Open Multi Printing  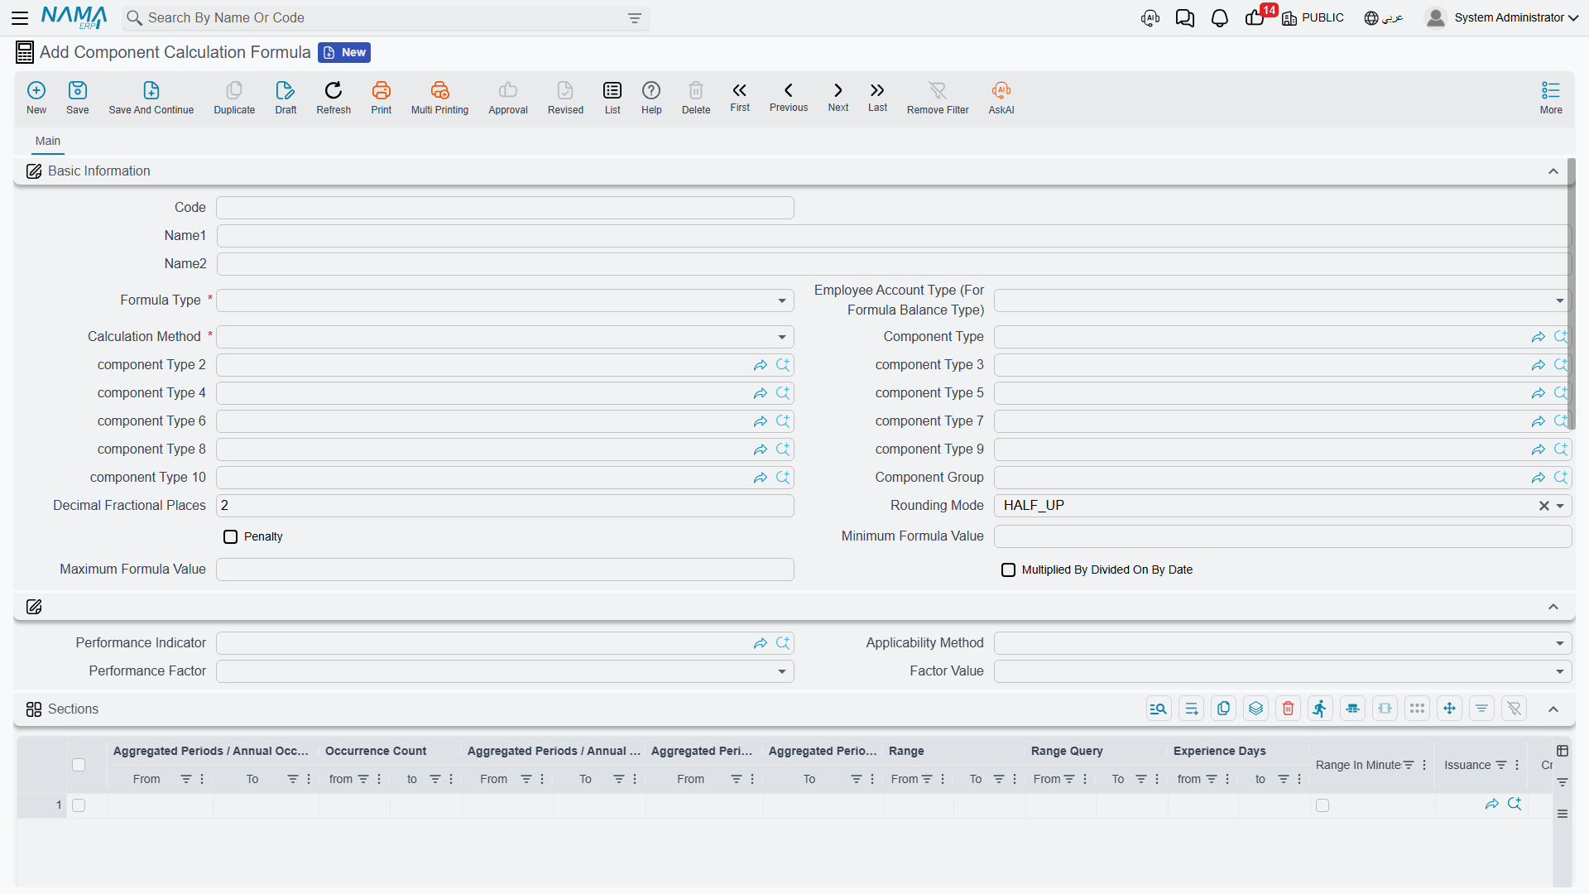tap(439, 98)
